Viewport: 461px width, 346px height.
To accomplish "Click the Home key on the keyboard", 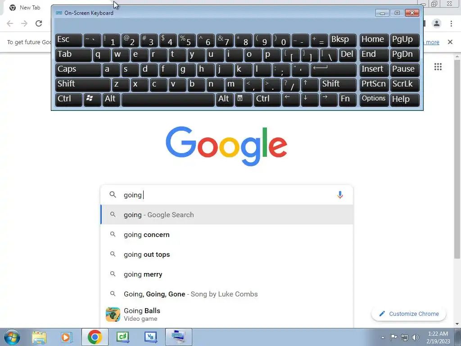I will pyautogui.click(x=374, y=40).
